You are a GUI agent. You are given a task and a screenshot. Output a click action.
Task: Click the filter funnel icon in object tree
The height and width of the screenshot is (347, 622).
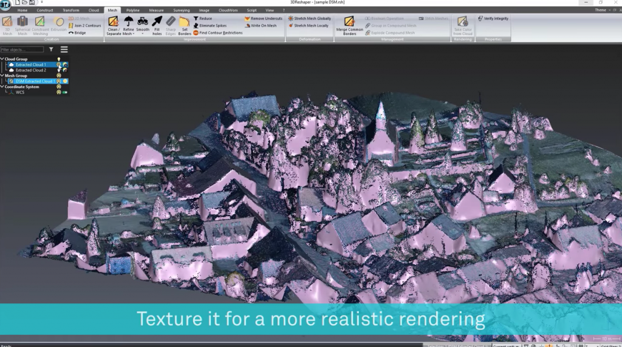(51, 50)
